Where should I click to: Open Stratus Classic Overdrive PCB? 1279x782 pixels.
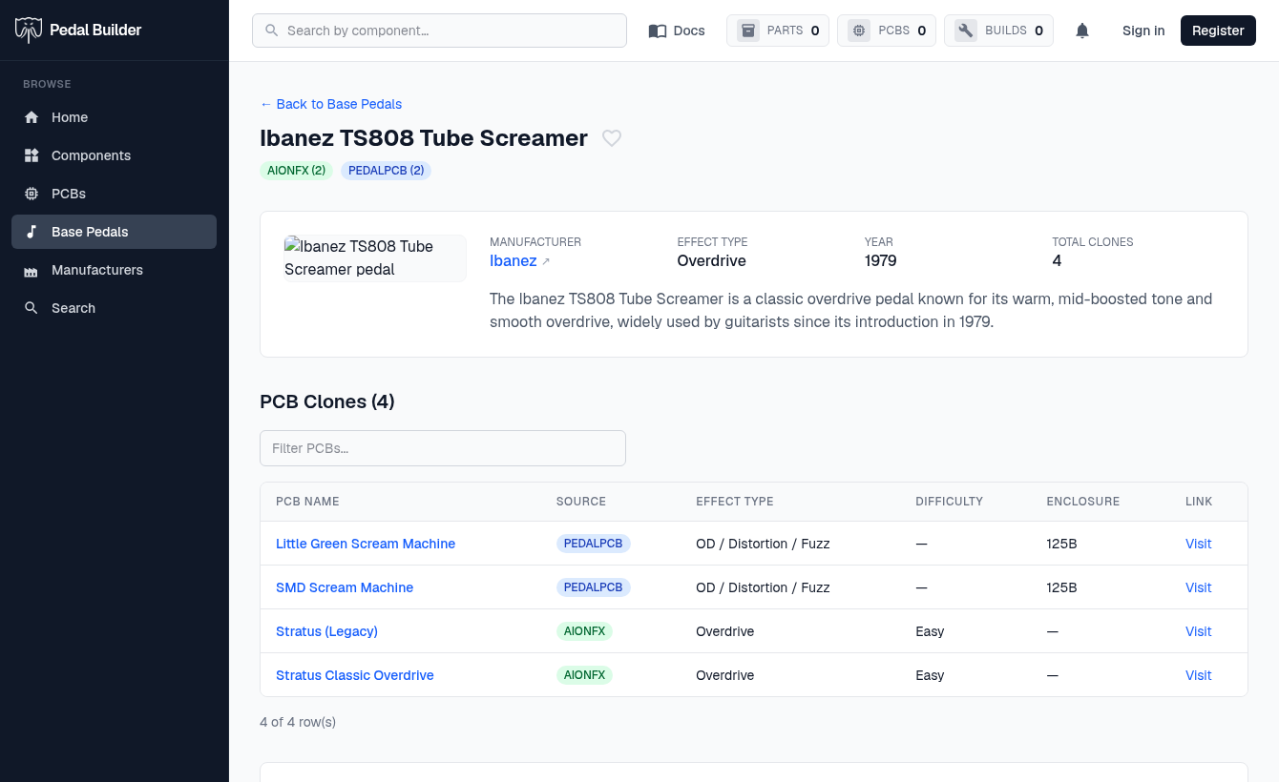(x=355, y=675)
